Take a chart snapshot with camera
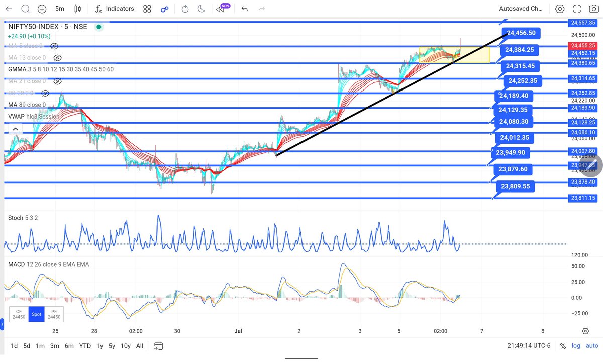 point(593,9)
